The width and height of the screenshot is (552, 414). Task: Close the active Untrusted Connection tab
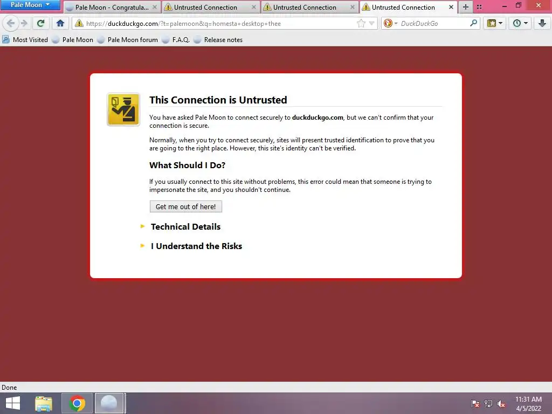451,7
